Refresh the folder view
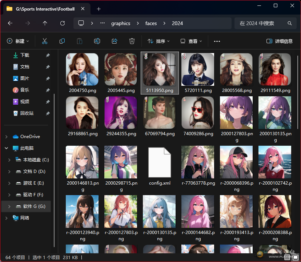The height and width of the screenshot is (262, 301). 62,23
